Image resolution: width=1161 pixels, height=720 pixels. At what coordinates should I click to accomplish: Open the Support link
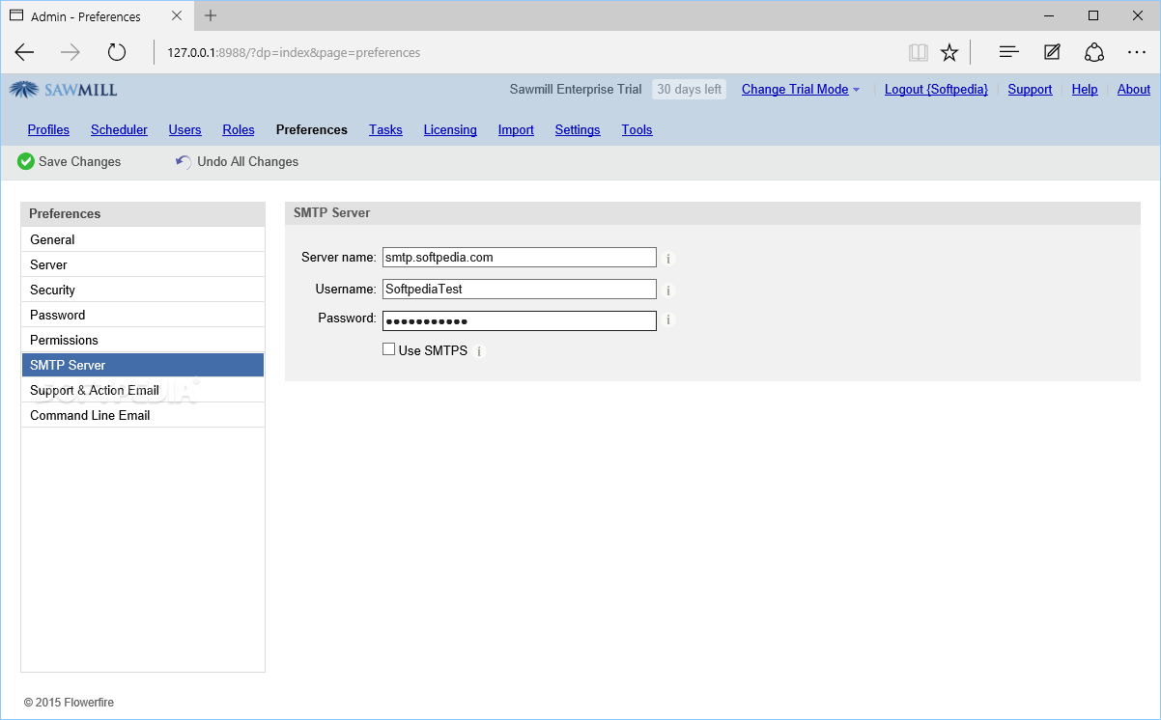click(1030, 89)
